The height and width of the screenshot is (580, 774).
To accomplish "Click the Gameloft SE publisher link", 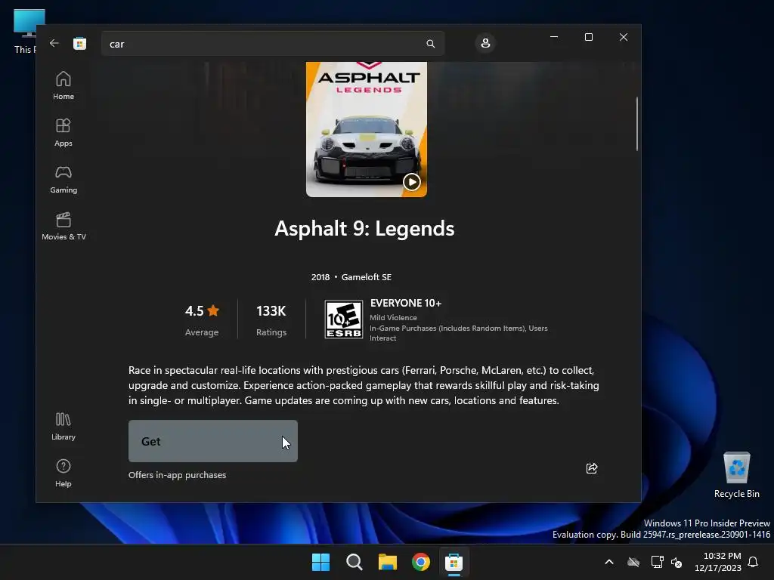I will [367, 277].
